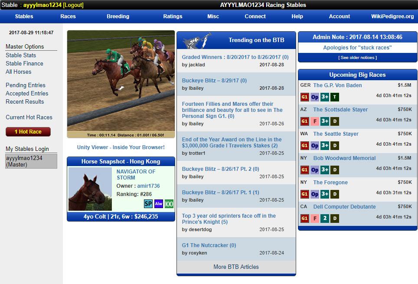Log out using the Logout link
The image size is (418, 284).
coord(73,5)
